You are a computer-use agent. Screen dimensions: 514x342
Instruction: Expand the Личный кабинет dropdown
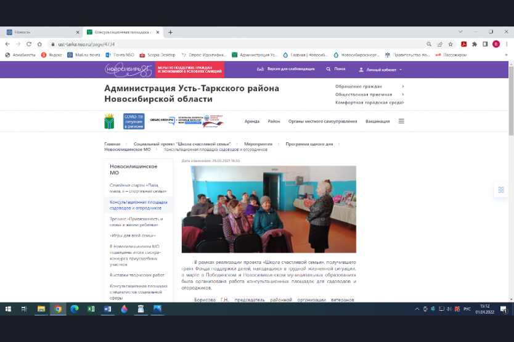(x=381, y=70)
